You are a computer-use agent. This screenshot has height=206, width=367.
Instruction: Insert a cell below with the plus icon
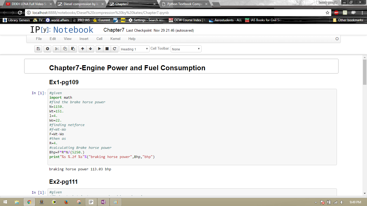(48, 49)
